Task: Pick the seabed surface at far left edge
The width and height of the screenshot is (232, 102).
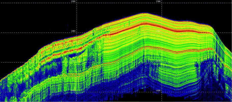Action: (x=1, y=78)
